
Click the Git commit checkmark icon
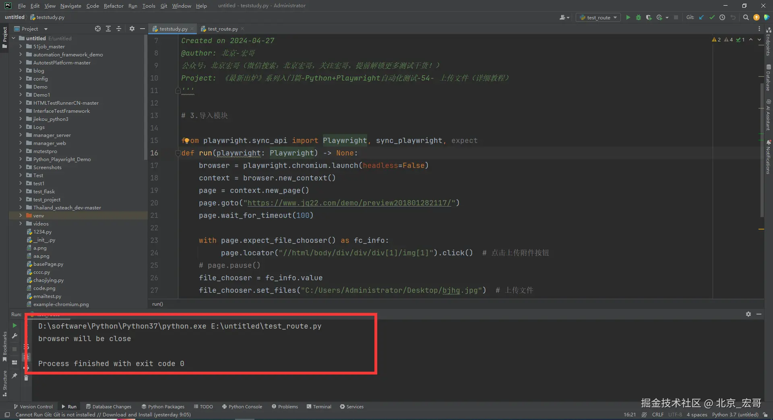(x=712, y=17)
